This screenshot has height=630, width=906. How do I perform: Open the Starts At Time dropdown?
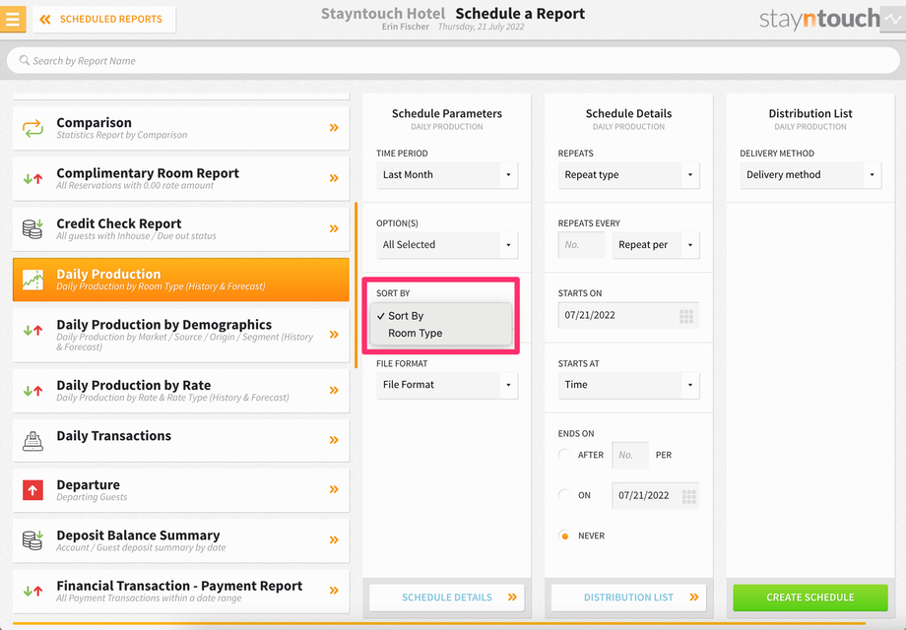pyautogui.click(x=628, y=385)
